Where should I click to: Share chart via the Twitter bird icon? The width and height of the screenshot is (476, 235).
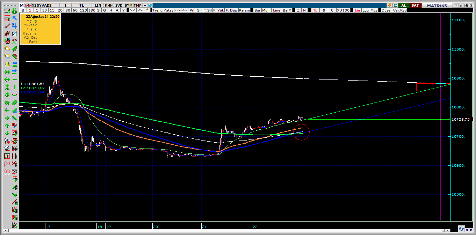[x=150, y=6]
